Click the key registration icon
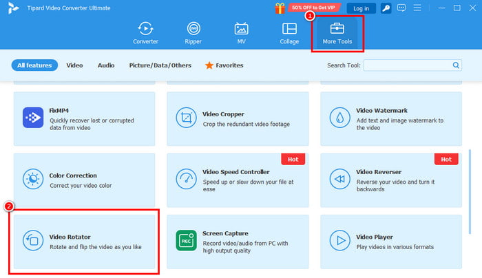 pyautogui.click(x=386, y=8)
